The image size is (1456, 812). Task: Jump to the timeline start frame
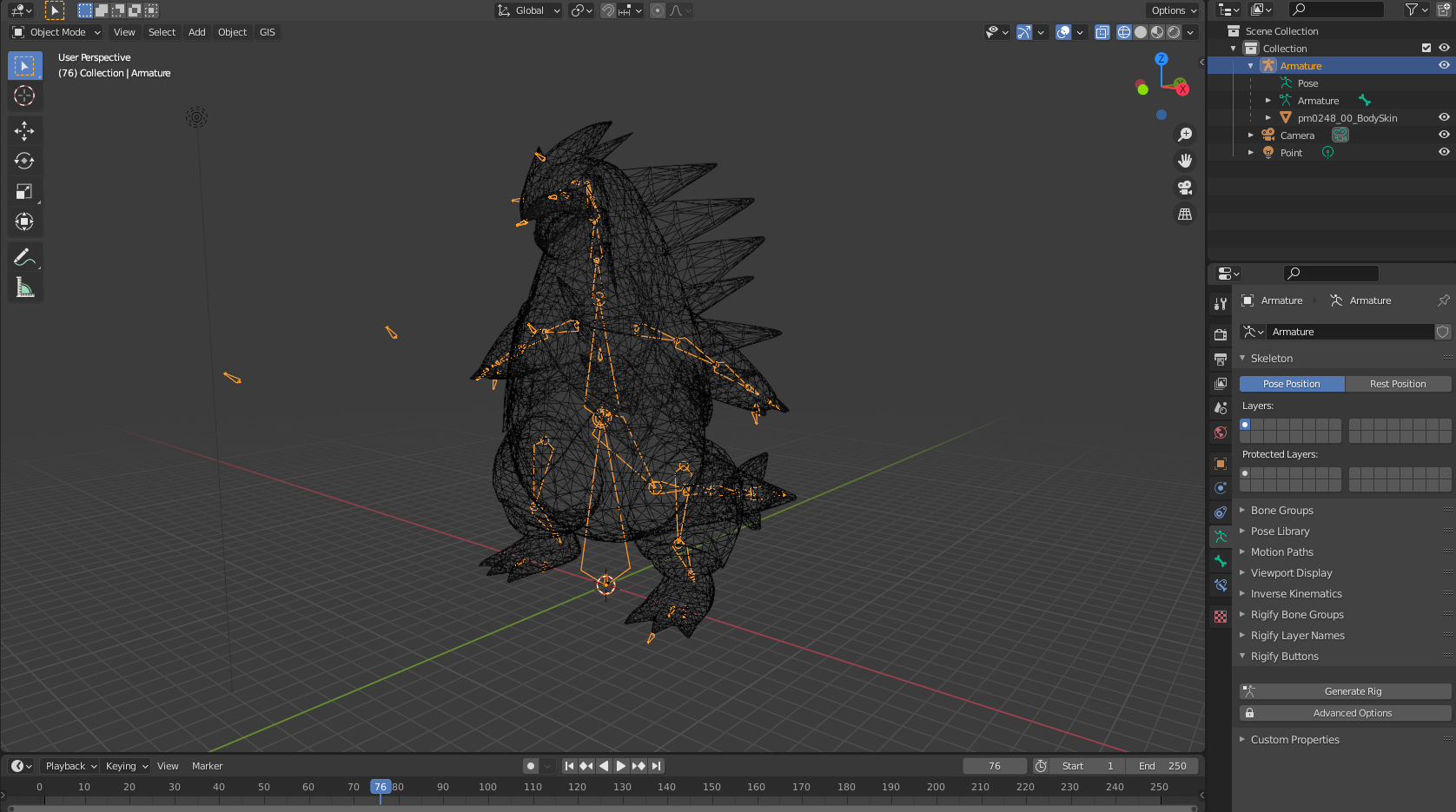[569, 766]
